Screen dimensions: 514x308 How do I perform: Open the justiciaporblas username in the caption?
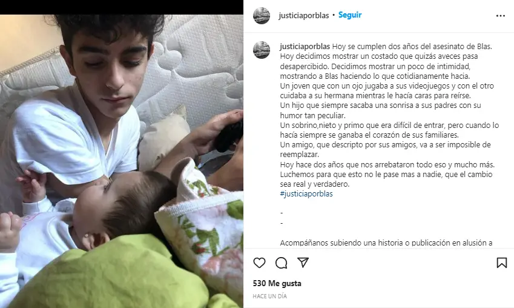(305, 47)
